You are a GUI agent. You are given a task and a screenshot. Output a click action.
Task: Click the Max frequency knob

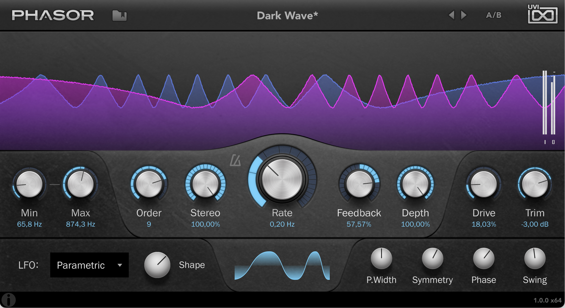[80, 184]
